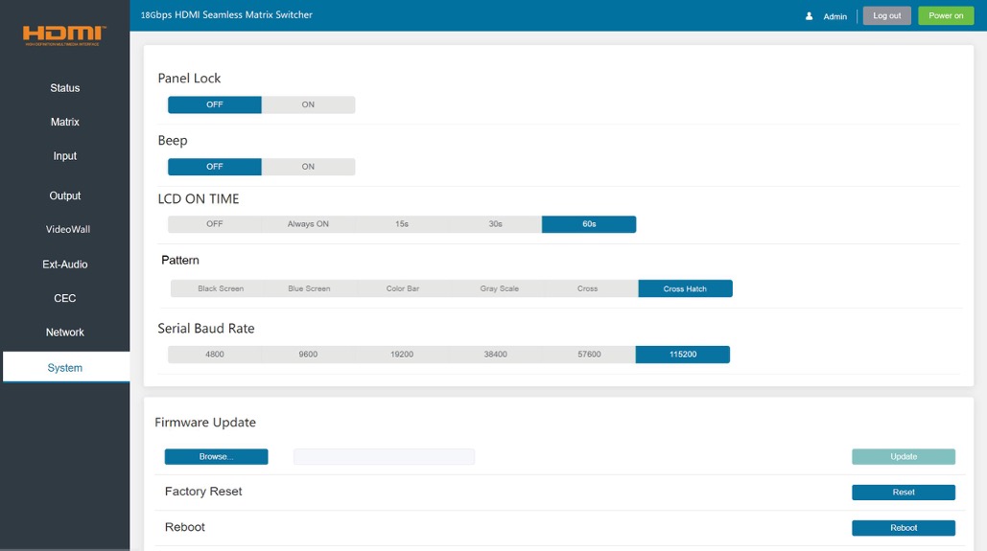Click the Admin username label
The image size is (987, 551).
click(x=834, y=16)
